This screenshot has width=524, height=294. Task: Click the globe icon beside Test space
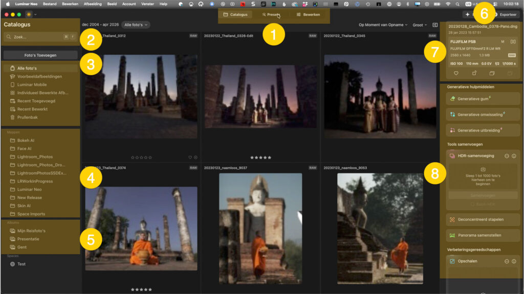[x=12, y=264]
